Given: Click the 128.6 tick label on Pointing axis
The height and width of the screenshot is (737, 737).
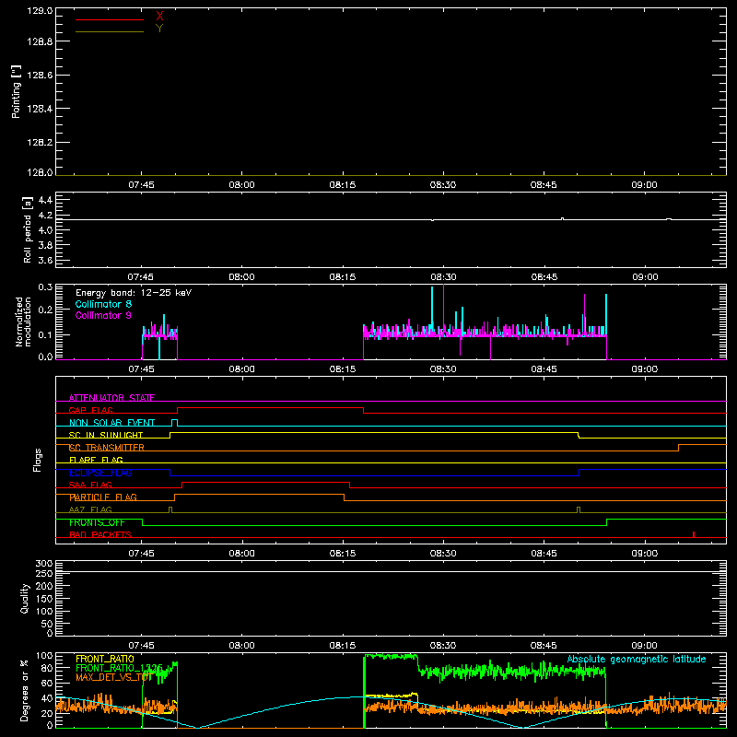Looking at the screenshot, I should click(40, 76).
